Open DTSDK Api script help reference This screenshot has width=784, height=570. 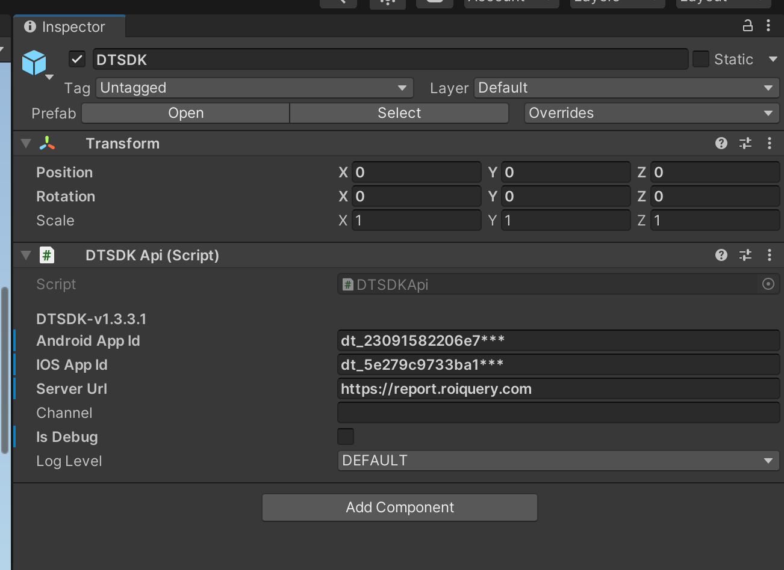(721, 255)
